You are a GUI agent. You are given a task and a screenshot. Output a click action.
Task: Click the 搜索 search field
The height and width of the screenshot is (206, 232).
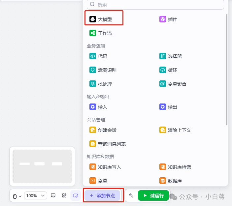155,4
